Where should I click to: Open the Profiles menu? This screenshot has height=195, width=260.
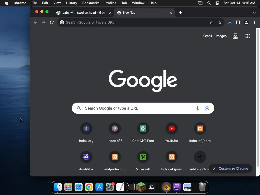tap(110, 3)
